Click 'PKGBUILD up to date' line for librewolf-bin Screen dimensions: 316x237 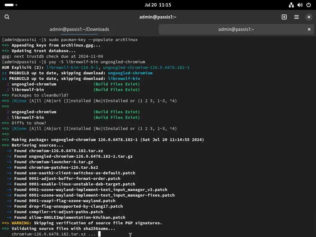pos(71,79)
